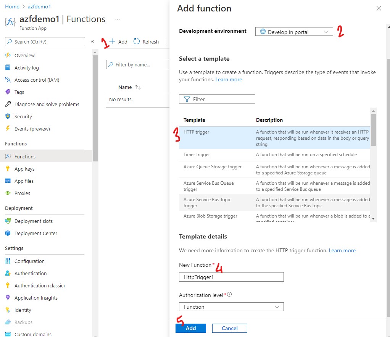Select the Security shield icon

(8, 116)
